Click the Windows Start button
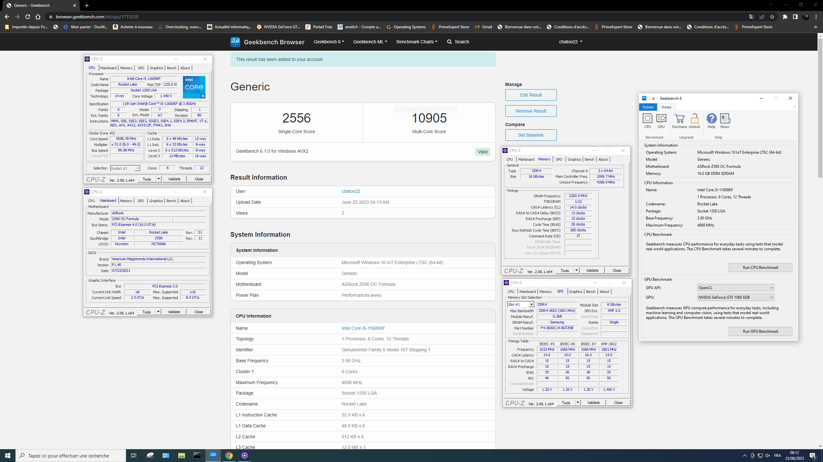Viewport: 823px width, 462px height. (x=8, y=456)
